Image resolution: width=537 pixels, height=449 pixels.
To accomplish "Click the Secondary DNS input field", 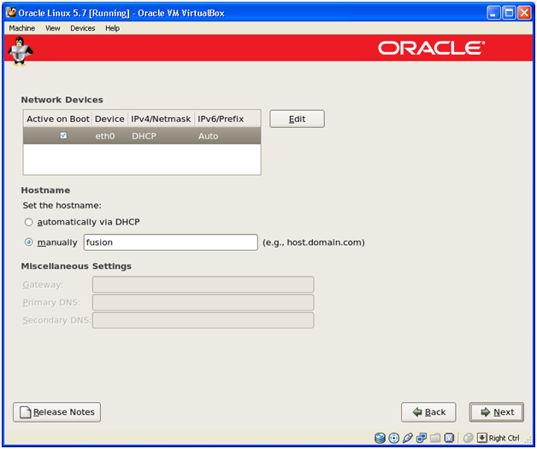I will [x=204, y=320].
